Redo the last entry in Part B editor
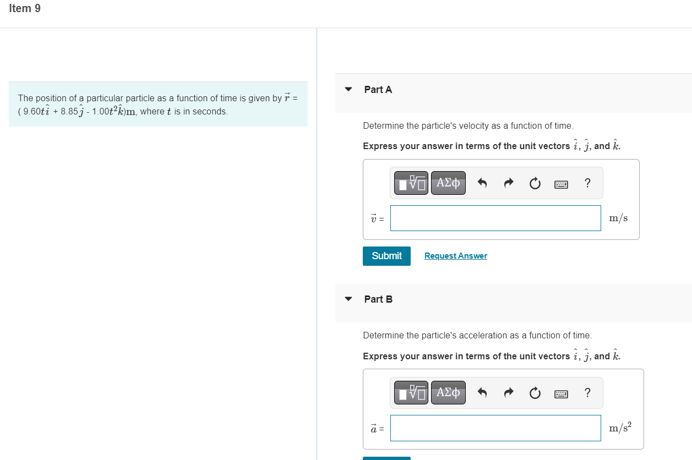Image resolution: width=692 pixels, height=460 pixels. click(508, 392)
